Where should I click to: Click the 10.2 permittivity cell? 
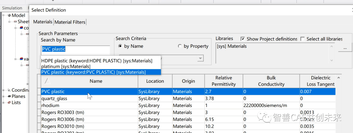coord(224,126)
